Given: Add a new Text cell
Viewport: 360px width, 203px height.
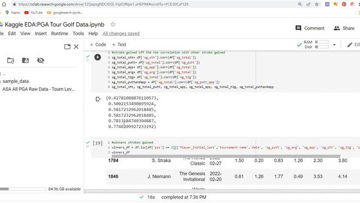Looking at the screenshot, I should click(x=119, y=45).
